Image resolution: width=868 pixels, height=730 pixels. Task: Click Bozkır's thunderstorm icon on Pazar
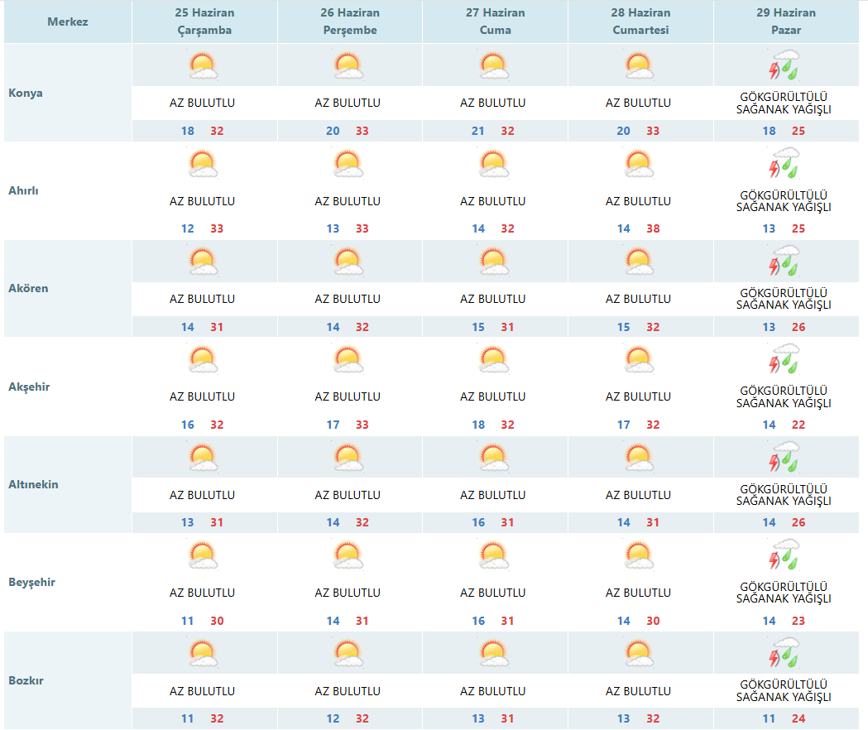pos(784,652)
